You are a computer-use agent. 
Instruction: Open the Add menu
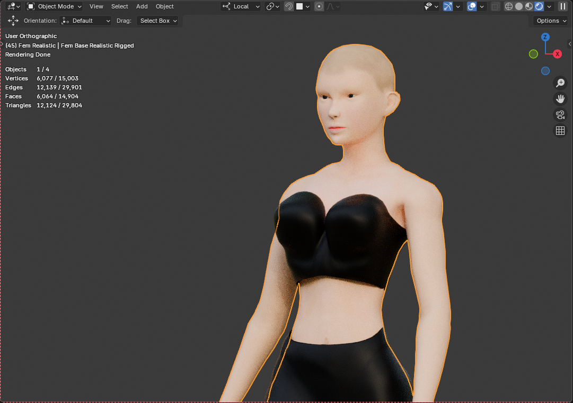[142, 6]
